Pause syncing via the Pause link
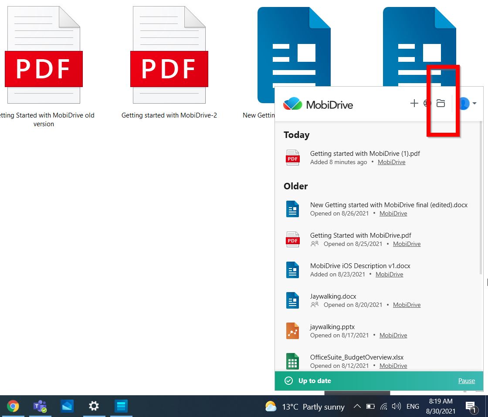The width and height of the screenshot is (488, 417). pos(466,380)
